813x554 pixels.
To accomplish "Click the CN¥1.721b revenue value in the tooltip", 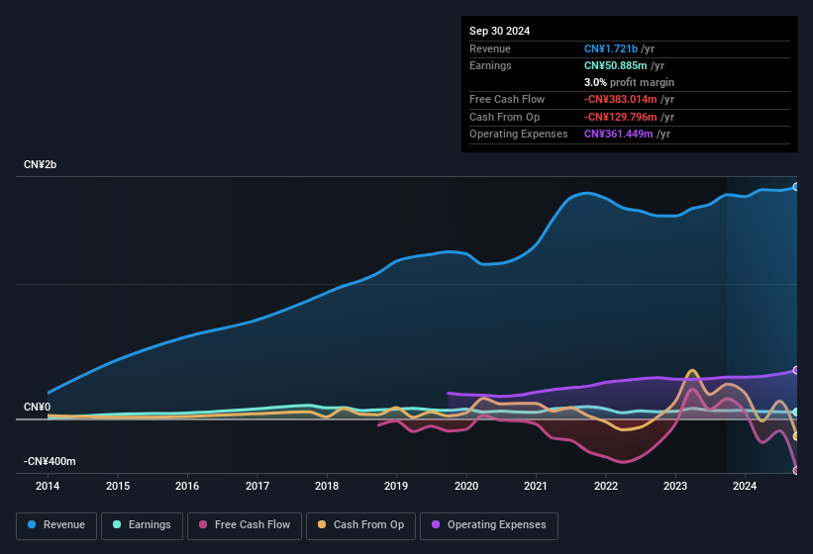I will click(x=611, y=48).
